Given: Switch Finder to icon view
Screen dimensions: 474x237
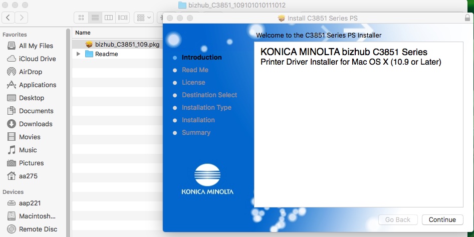Looking at the screenshot, I should 81,18.
